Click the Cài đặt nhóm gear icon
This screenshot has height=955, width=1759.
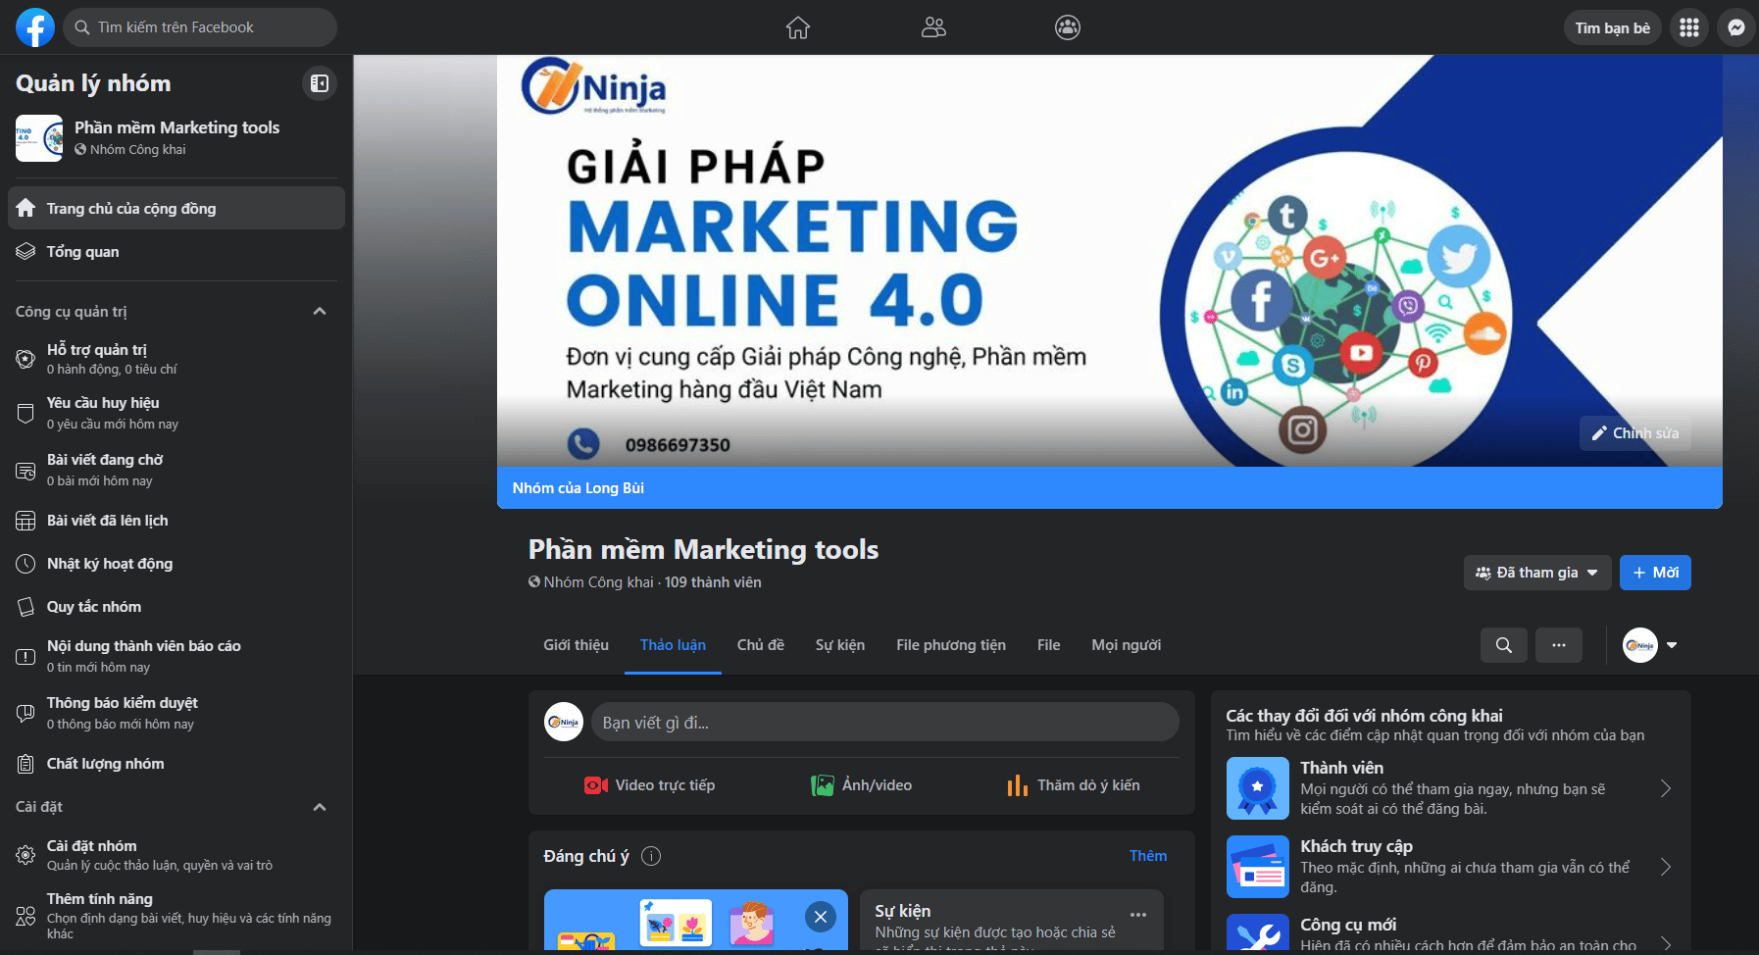(x=25, y=855)
